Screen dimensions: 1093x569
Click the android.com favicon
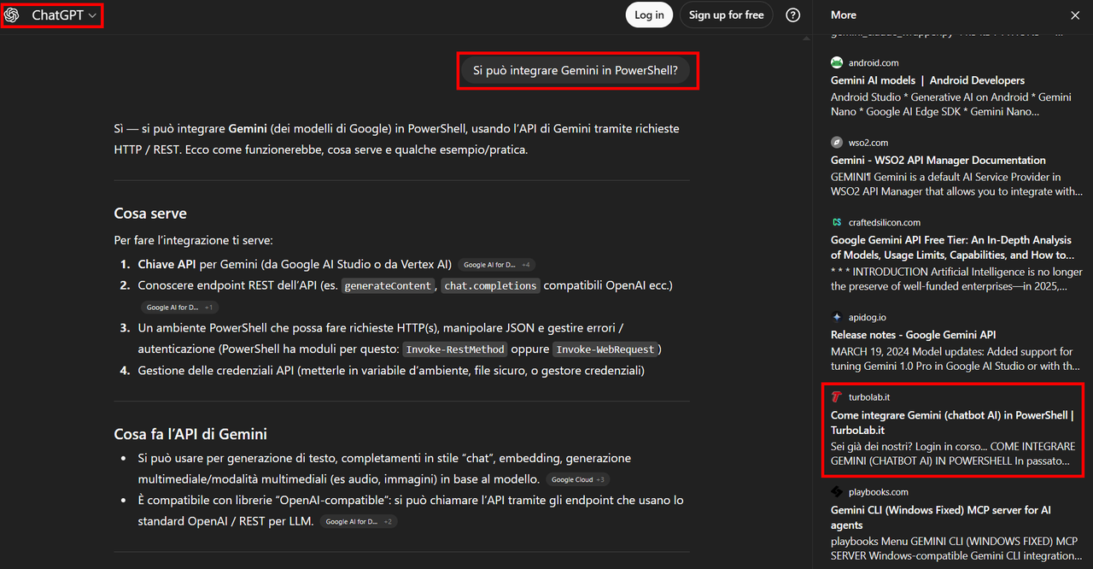pos(837,62)
